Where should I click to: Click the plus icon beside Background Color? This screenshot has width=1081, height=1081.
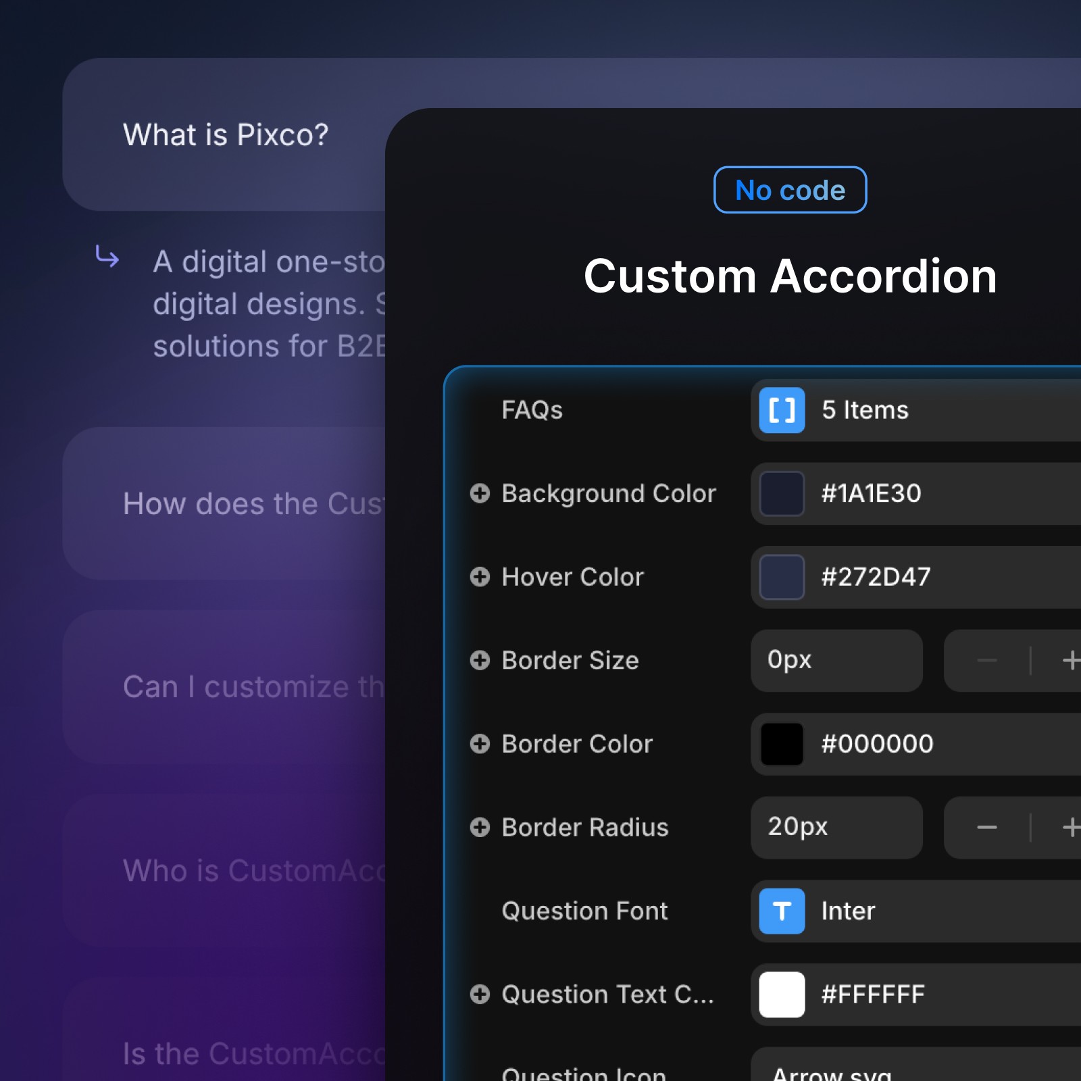(480, 493)
